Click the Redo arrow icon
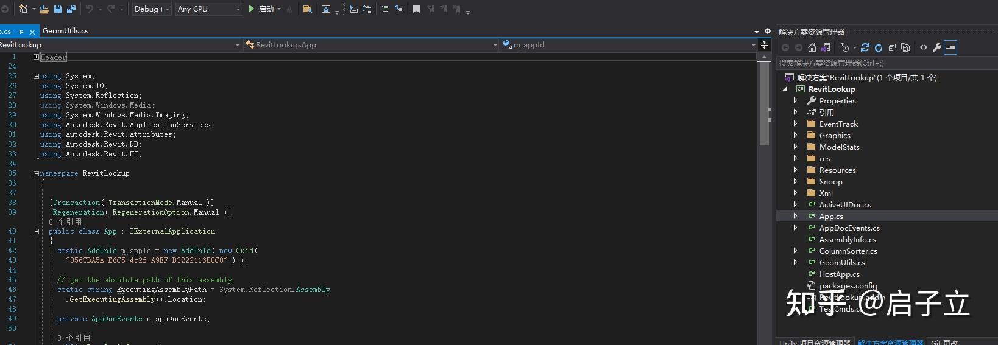Image resolution: width=998 pixels, height=345 pixels. pyautogui.click(x=111, y=9)
